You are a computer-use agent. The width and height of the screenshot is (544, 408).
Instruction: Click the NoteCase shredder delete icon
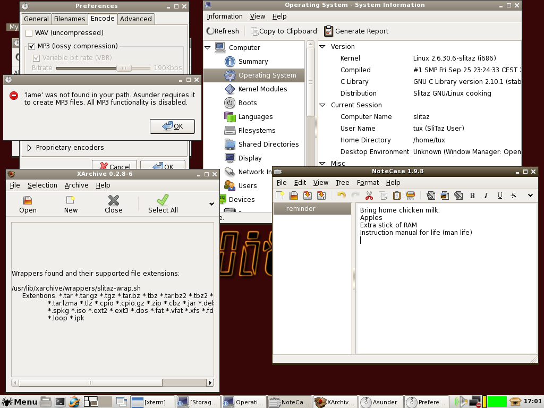click(x=411, y=195)
